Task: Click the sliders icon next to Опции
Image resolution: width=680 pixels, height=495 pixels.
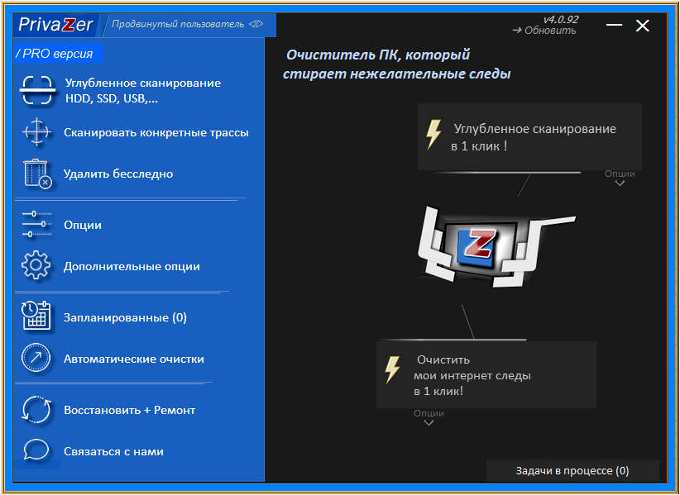Action: 37,224
